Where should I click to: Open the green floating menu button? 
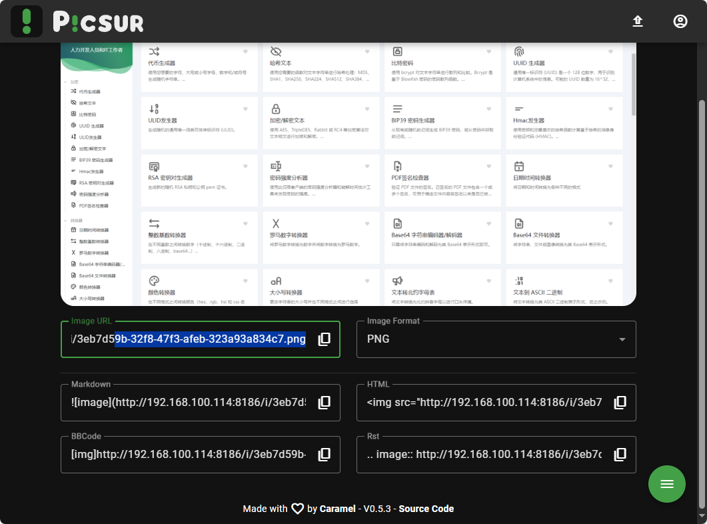666,484
